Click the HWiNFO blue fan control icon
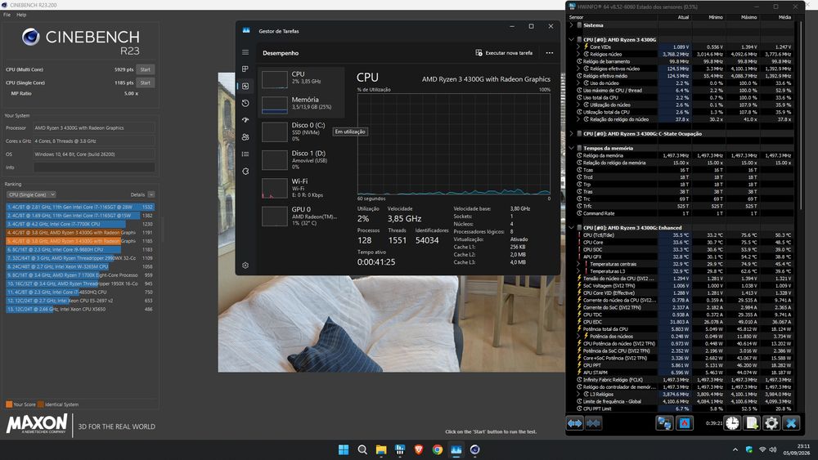Image resolution: width=818 pixels, height=460 pixels. click(x=684, y=423)
